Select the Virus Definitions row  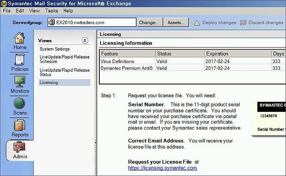[193, 61]
